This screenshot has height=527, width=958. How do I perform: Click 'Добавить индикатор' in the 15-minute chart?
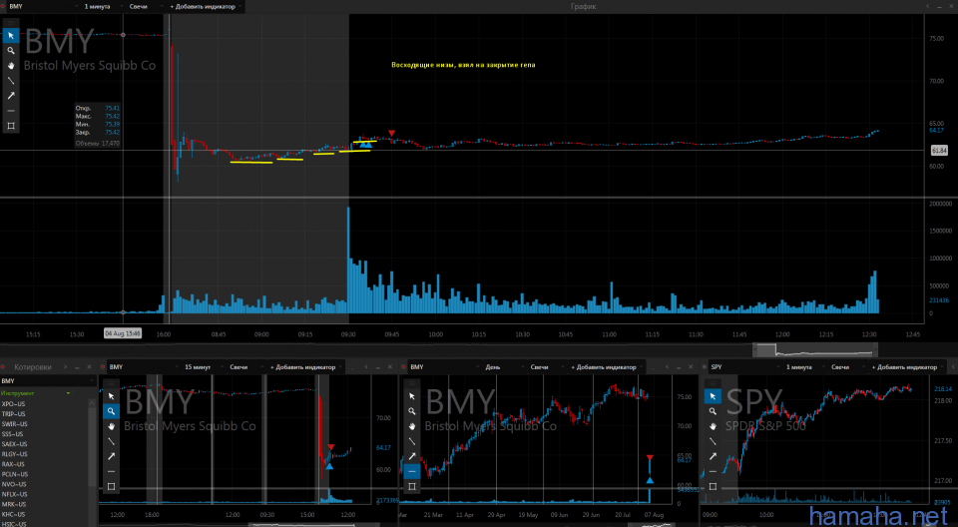306,367
